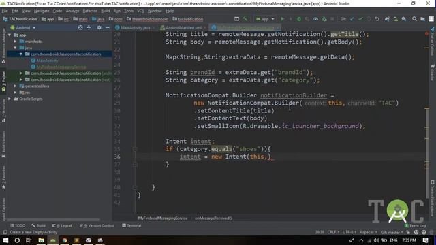The height and width of the screenshot is (245, 436).
Task: Click the UTF-8 encoding status
Action: (x=349, y=232)
